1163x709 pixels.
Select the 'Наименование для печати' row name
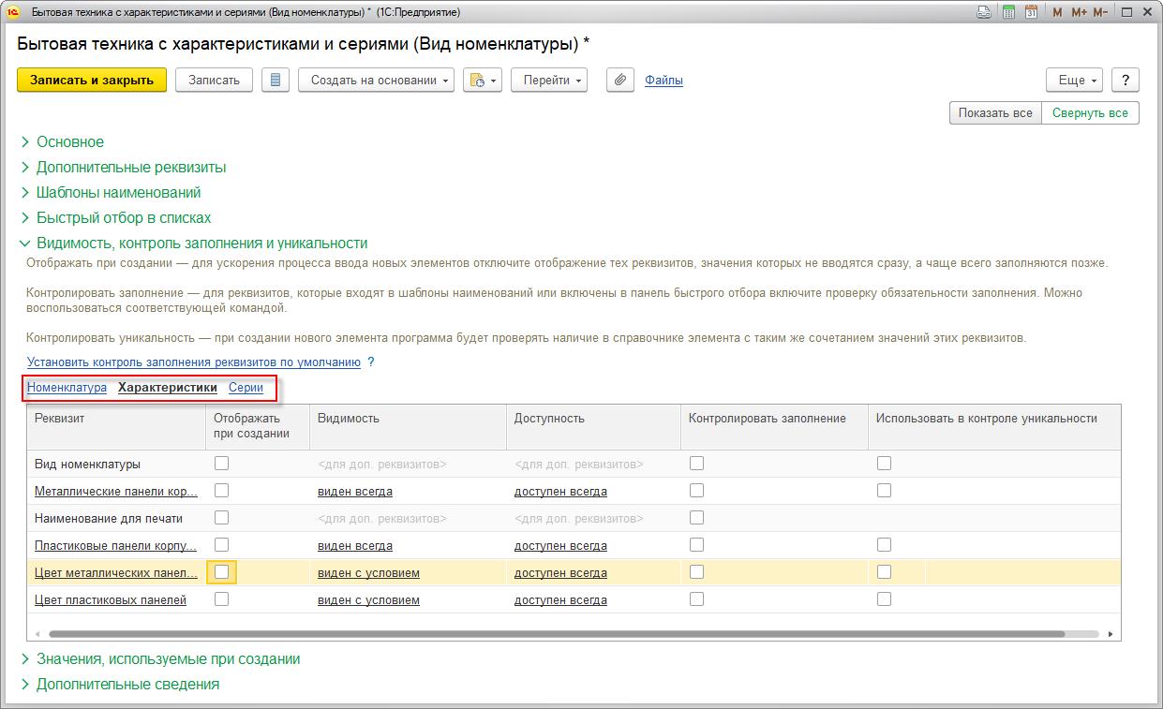point(109,518)
